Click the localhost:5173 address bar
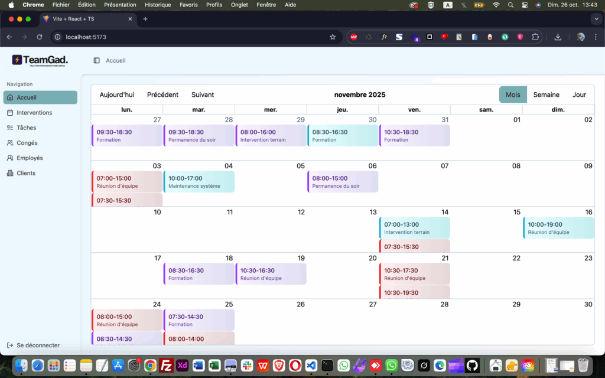This screenshot has height=378, width=605. click(x=189, y=37)
